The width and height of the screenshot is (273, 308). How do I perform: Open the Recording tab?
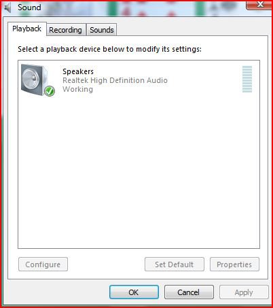[66, 30]
